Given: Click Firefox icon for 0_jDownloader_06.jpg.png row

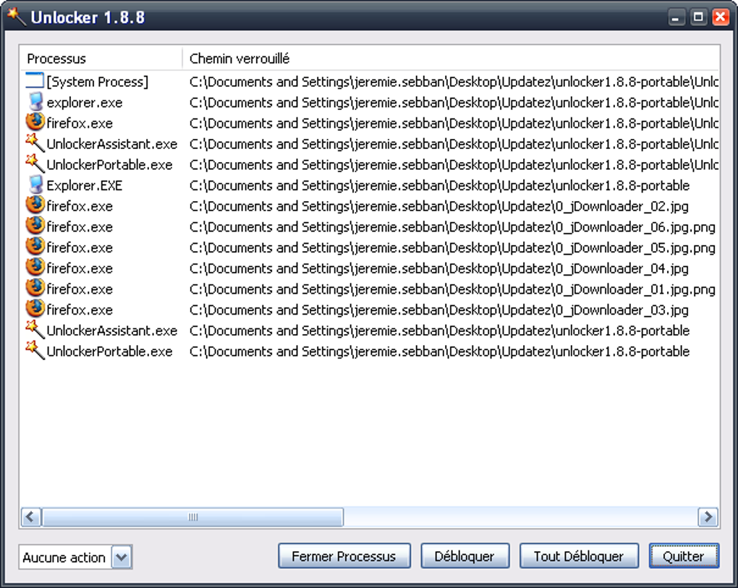Looking at the screenshot, I should click(35, 226).
